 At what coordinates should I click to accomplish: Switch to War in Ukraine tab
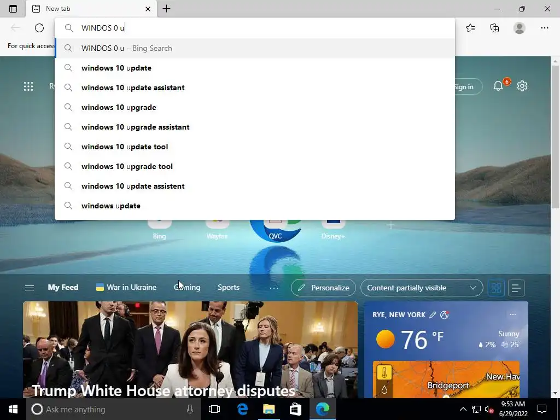point(126,287)
